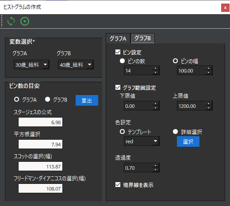230x206 pixels.
Task: Click the green play run icon
Action: pyautogui.click(x=25, y=21)
